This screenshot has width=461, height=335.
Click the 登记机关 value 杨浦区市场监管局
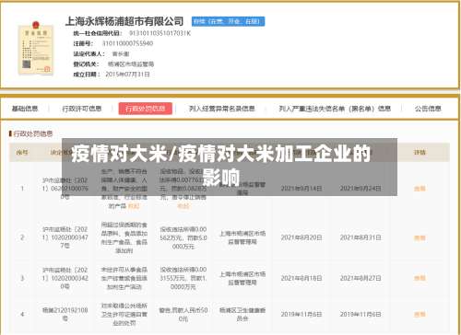(131, 64)
